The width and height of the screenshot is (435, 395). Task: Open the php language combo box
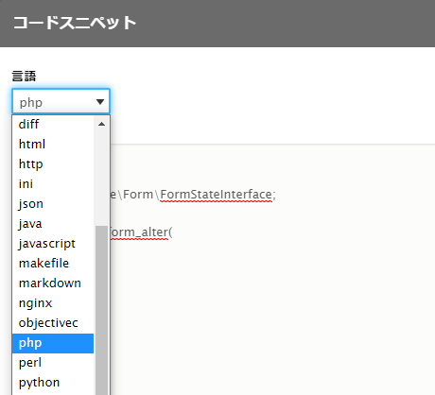click(x=61, y=101)
